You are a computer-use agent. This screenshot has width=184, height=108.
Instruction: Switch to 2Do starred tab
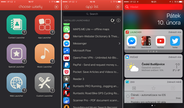coord(153,88)
